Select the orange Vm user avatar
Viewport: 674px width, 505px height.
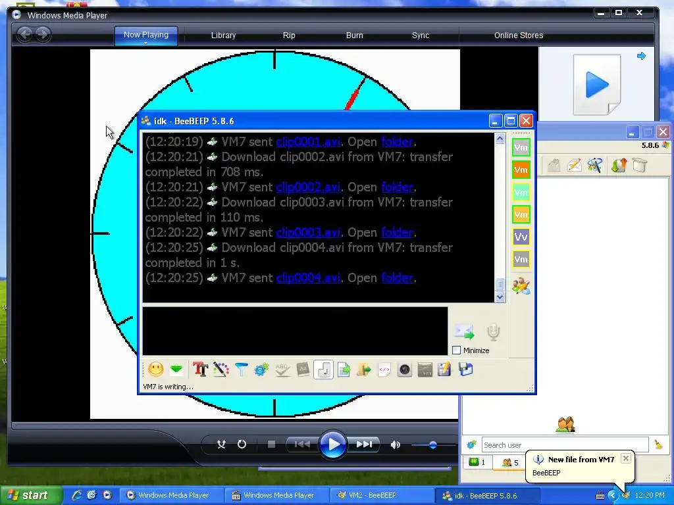[x=521, y=170]
